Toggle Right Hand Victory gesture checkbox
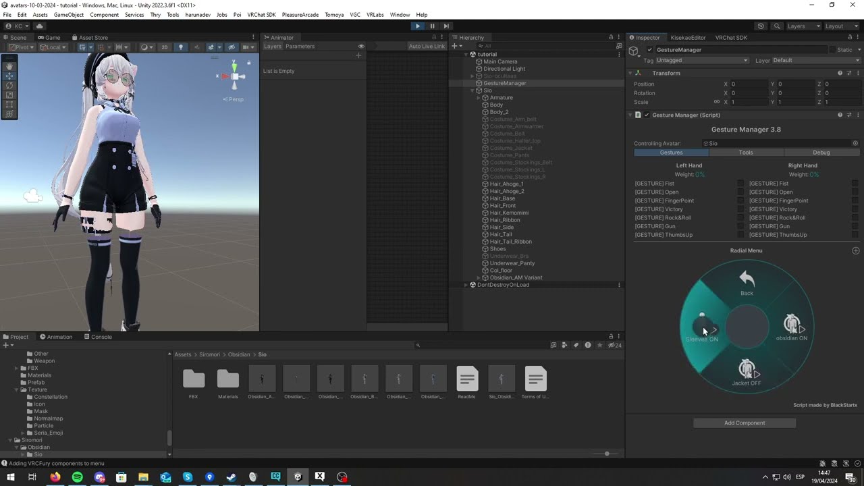 (855, 209)
